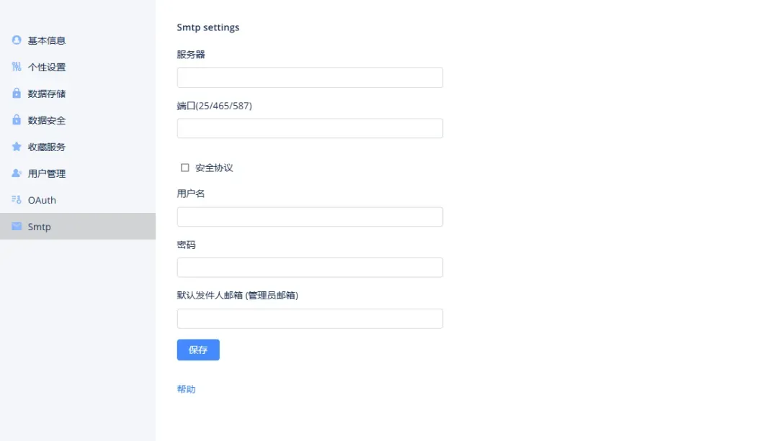Click the lock icon beside 数据存储

[17, 93]
